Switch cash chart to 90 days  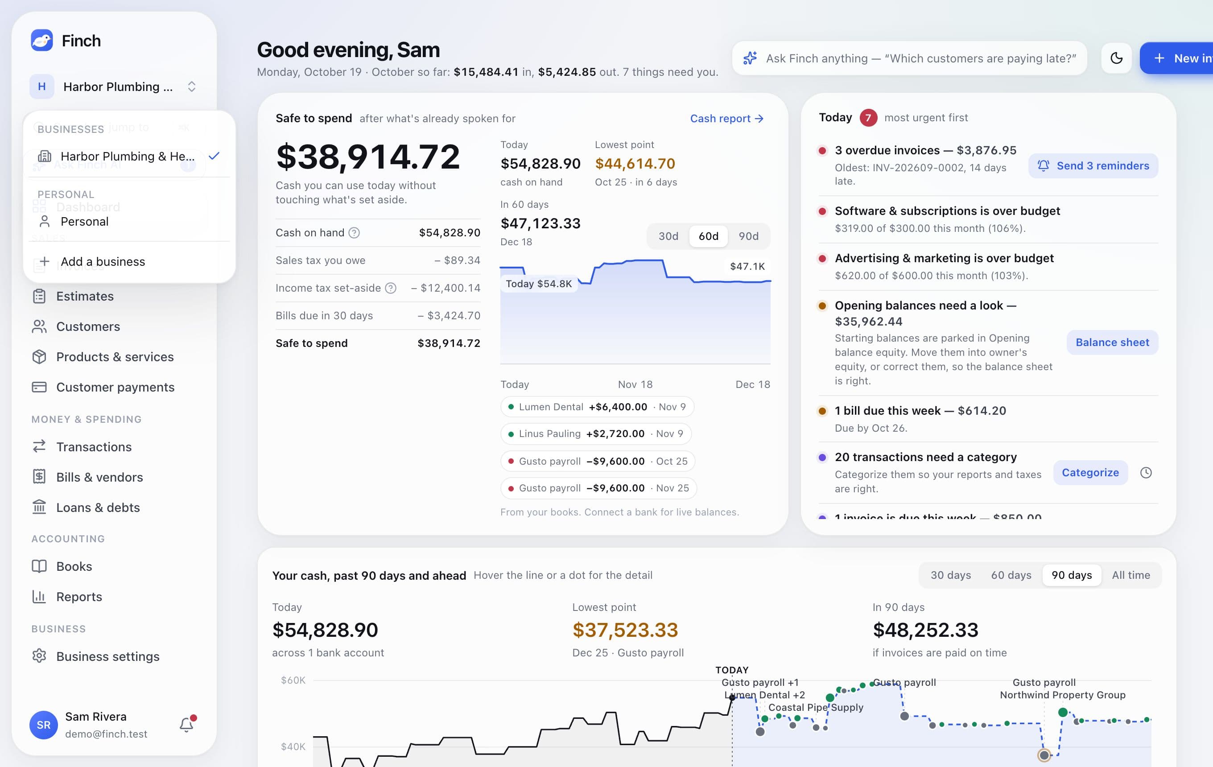(1072, 575)
